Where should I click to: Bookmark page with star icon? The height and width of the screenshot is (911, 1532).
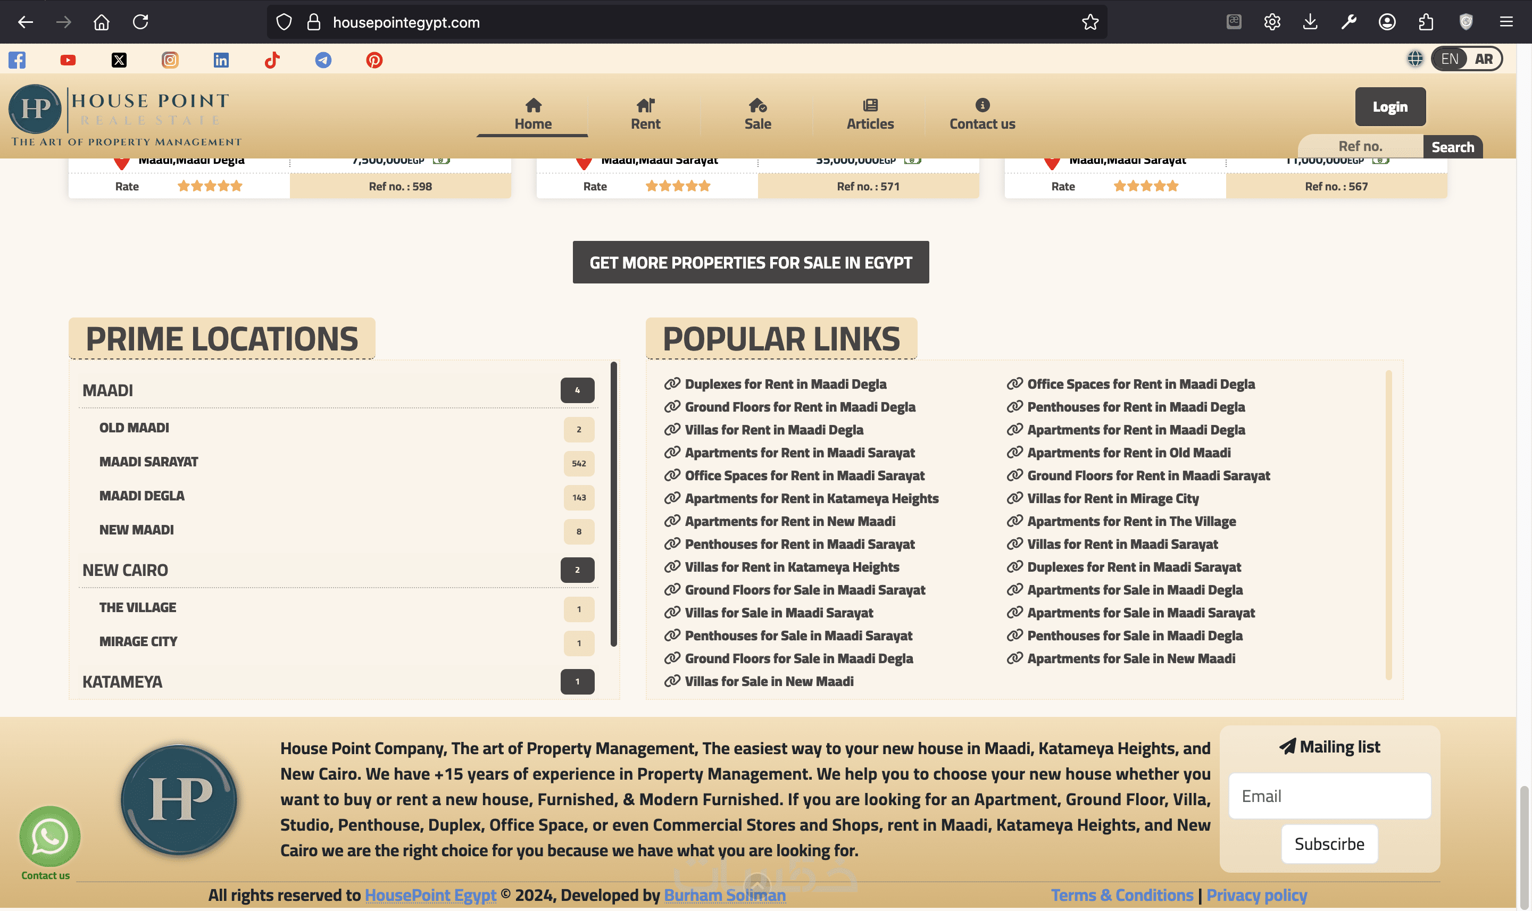[1090, 22]
